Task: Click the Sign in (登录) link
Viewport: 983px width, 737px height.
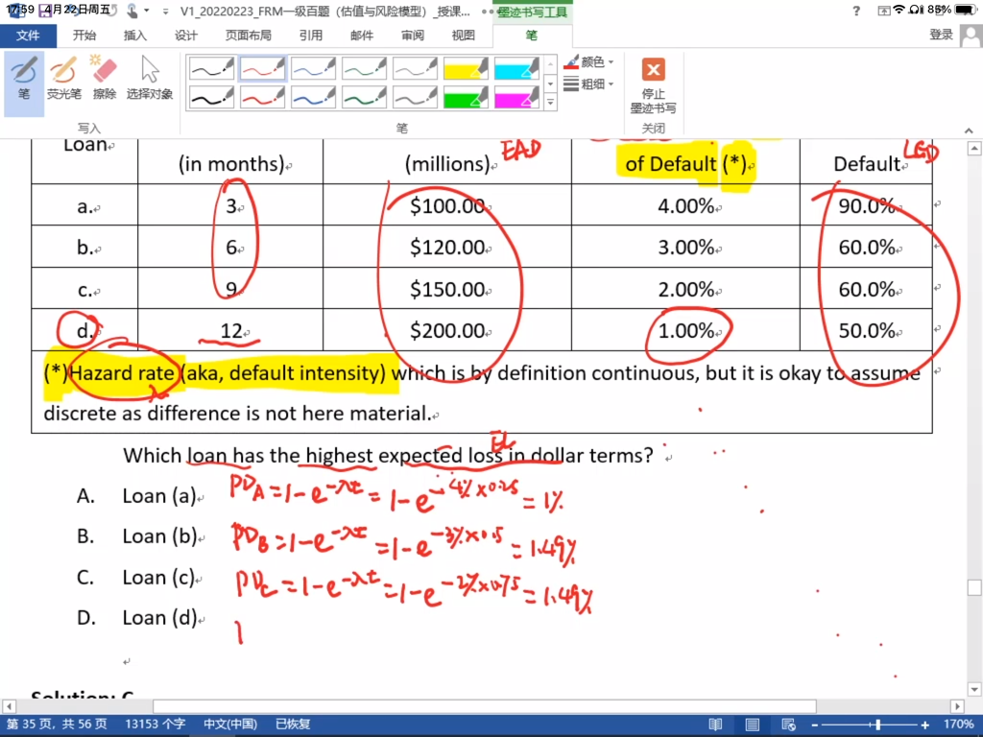Action: [x=941, y=36]
